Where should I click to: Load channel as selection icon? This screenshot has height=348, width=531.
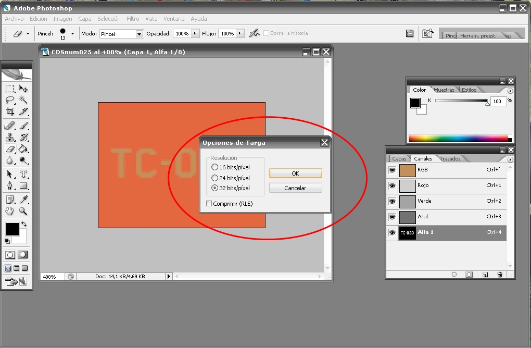[454, 275]
